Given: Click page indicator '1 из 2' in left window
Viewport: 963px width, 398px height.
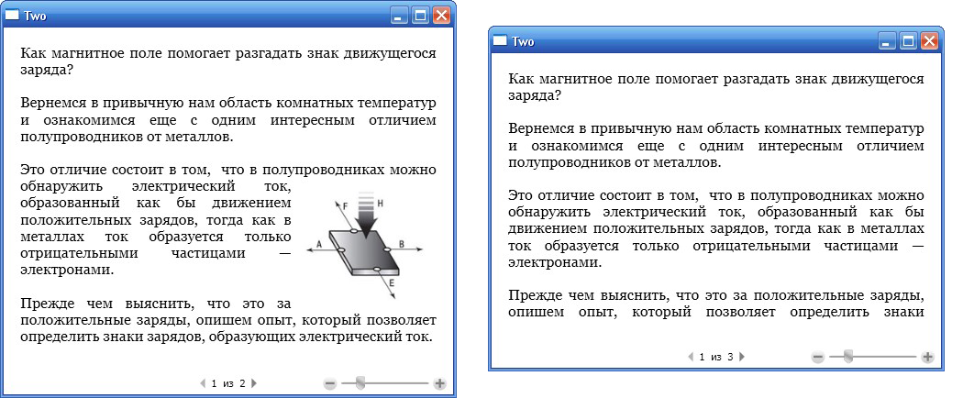Looking at the screenshot, I should point(228,383).
